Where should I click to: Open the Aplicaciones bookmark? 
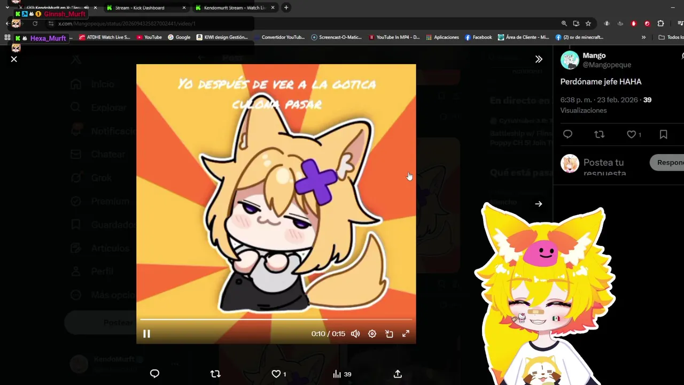pyautogui.click(x=442, y=37)
